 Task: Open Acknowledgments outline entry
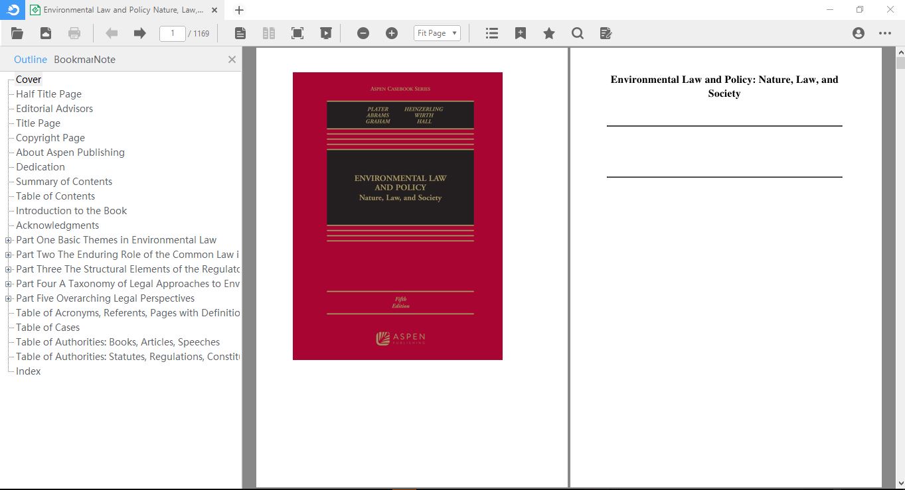pyautogui.click(x=57, y=225)
